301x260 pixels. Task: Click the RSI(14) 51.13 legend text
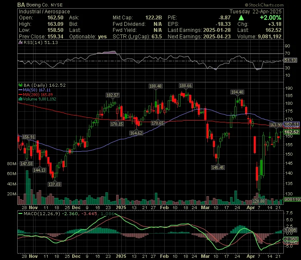[x=41, y=42]
